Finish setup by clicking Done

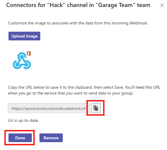[20, 138]
